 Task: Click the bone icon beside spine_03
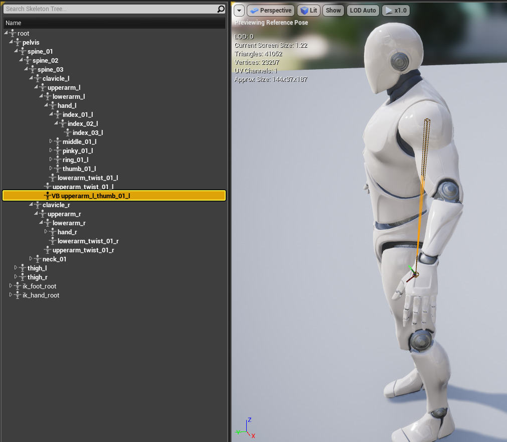(x=33, y=70)
